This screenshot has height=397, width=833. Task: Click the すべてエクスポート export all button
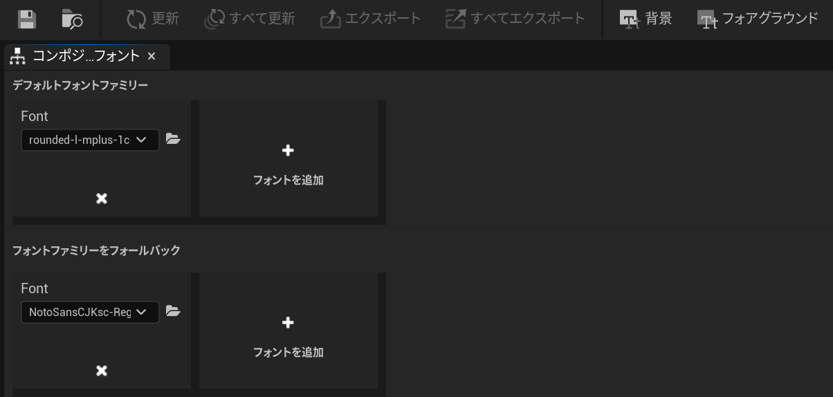pos(515,19)
